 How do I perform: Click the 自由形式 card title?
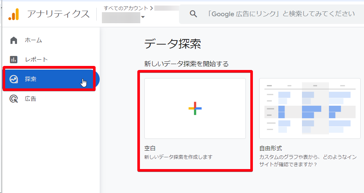[x=271, y=148]
